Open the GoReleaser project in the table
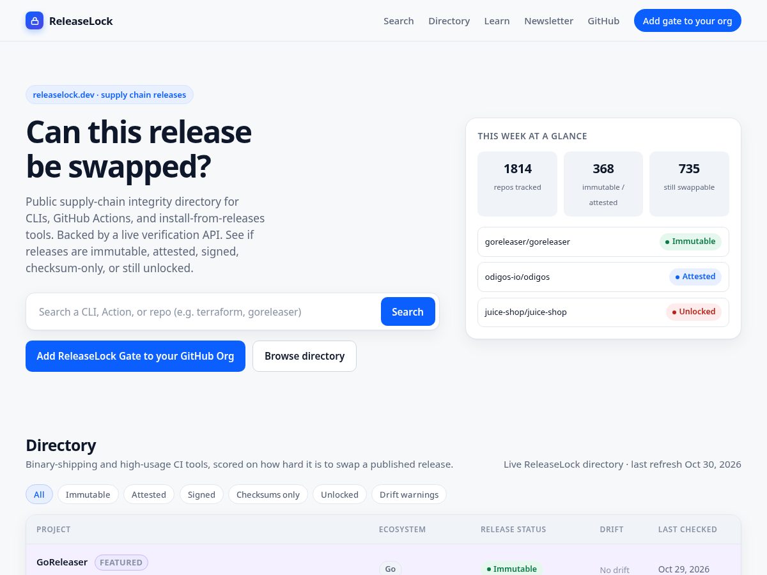The height and width of the screenshot is (575, 767). pos(62,562)
